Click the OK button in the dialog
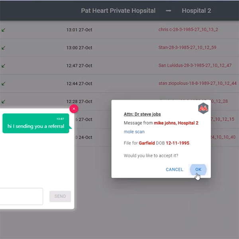 (x=198, y=170)
